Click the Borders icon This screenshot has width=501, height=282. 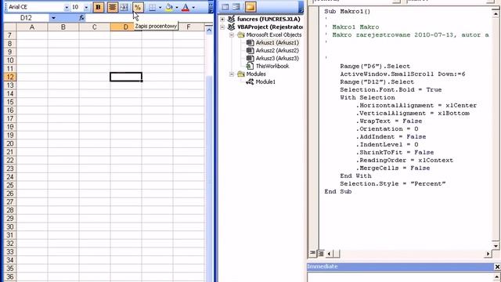tap(152, 7)
